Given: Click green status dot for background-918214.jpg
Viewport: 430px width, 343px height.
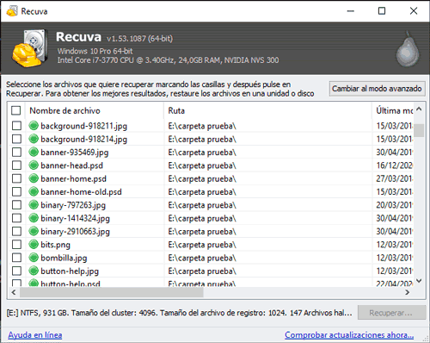Looking at the screenshot, I should (x=34, y=139).
